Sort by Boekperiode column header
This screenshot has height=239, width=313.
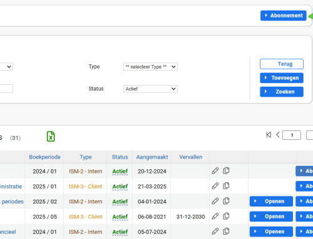coord(45,157)
